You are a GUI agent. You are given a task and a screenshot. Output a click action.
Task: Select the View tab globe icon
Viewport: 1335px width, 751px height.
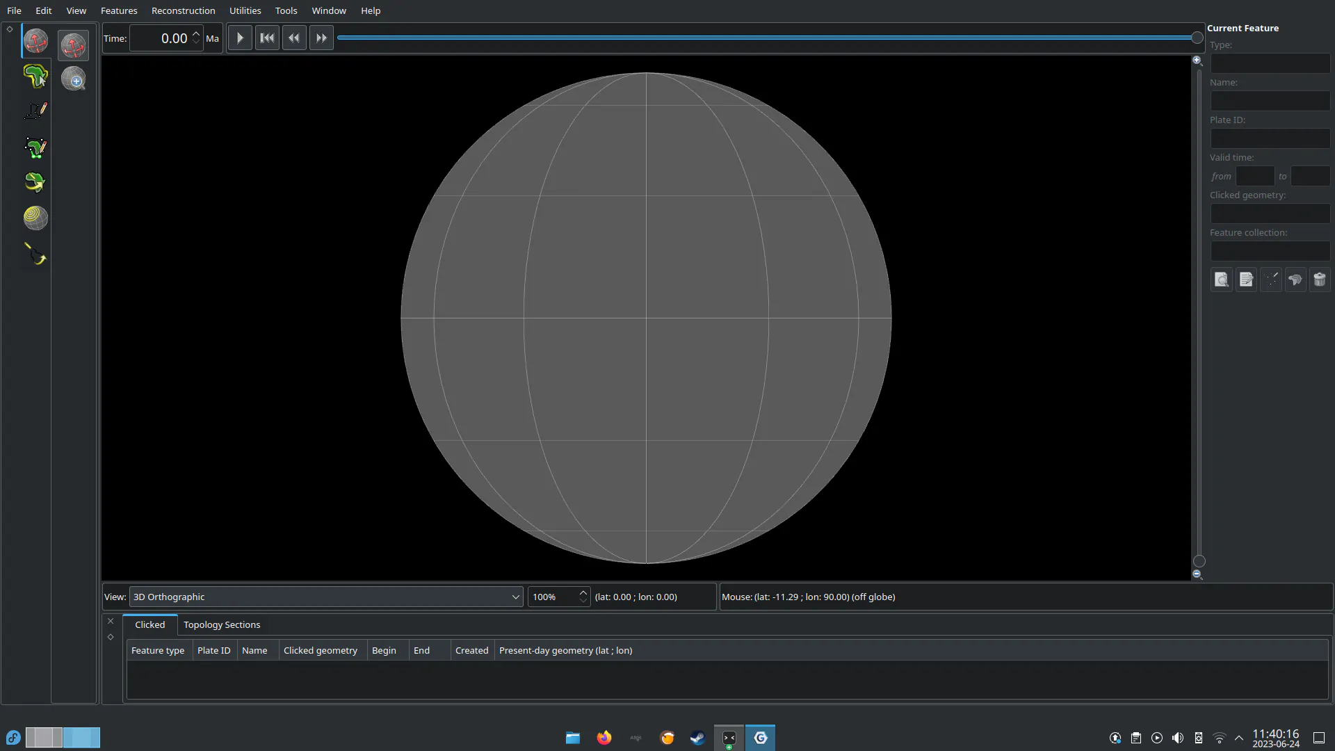click(35, 42)
